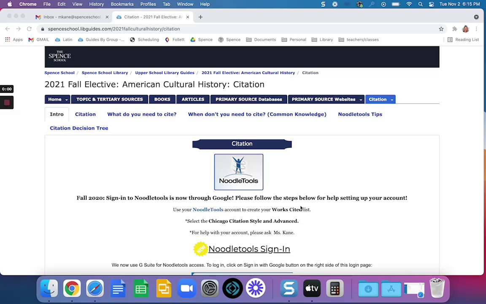This screenshot has height=304, width=486.
Task: Open the ARTICLES tab
Action: pos(193,99)
